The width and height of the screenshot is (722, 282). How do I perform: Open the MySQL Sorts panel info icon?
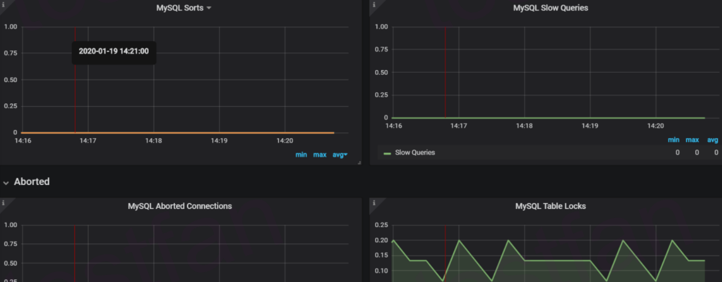(x=3, y=4)
